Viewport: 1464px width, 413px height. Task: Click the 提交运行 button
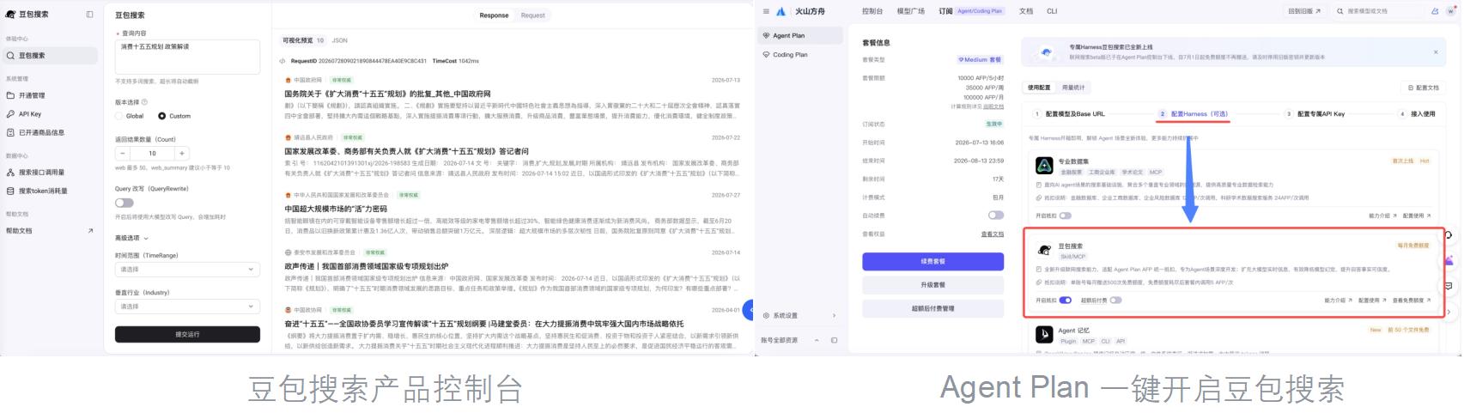(x=187, y=334)
